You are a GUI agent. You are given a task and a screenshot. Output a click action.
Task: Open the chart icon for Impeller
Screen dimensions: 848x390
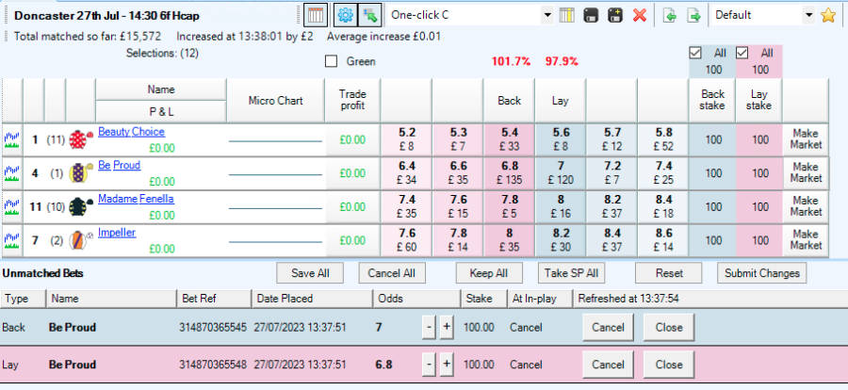(x=12, y=240)
